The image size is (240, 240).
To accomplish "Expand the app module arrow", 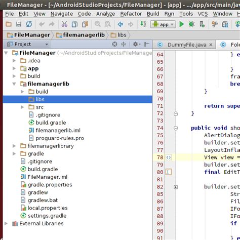I will tap(14, 68).
